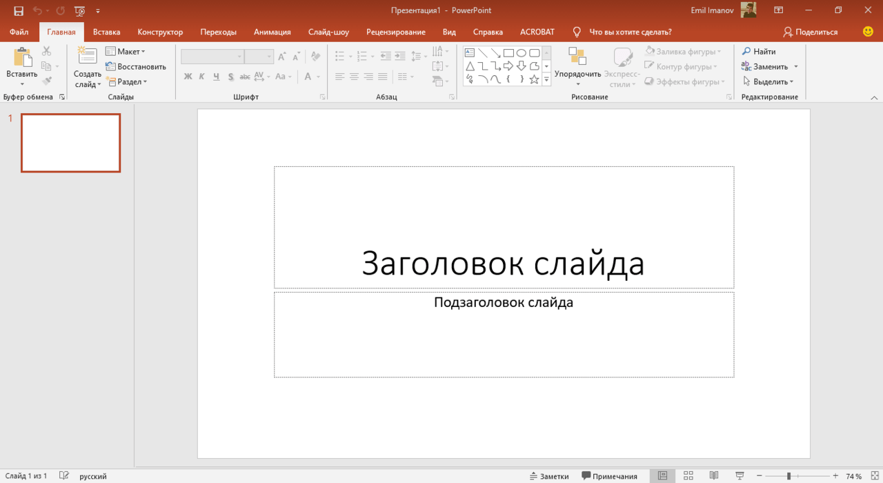Viewport: 883px width, 483px height.
Task: Click the Поделиться share button
Action: click(811, 32)
